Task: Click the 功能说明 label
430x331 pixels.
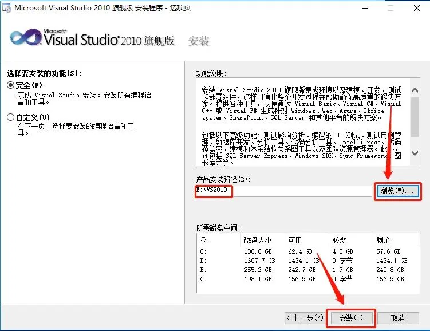Action: [211, 73]
